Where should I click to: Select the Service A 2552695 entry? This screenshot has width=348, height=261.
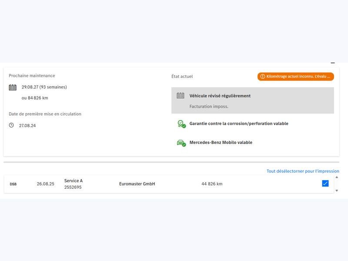(74, 184)
